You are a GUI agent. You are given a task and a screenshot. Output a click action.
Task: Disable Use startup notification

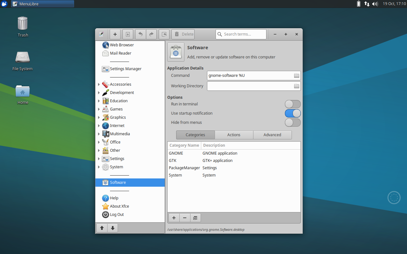tap(293, 113)
